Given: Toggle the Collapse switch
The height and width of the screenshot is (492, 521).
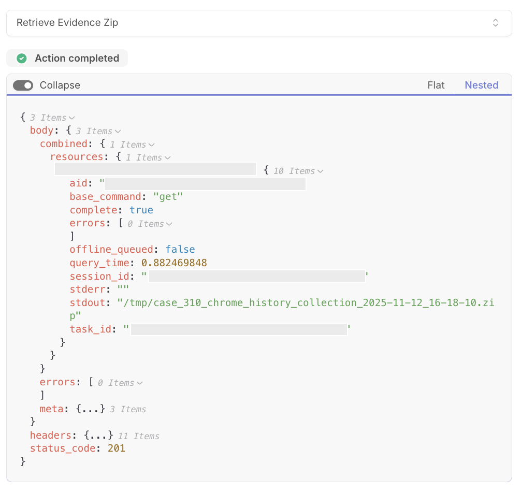Looking at the screenshot, I should (23, 85).
